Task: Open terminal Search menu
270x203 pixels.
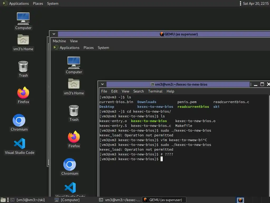Action: tap(138, 91)
